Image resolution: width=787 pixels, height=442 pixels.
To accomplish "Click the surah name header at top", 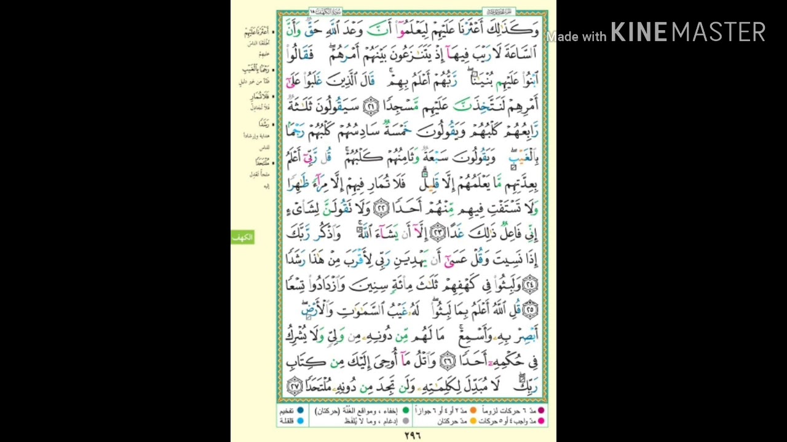I will (x=325, y=12).
